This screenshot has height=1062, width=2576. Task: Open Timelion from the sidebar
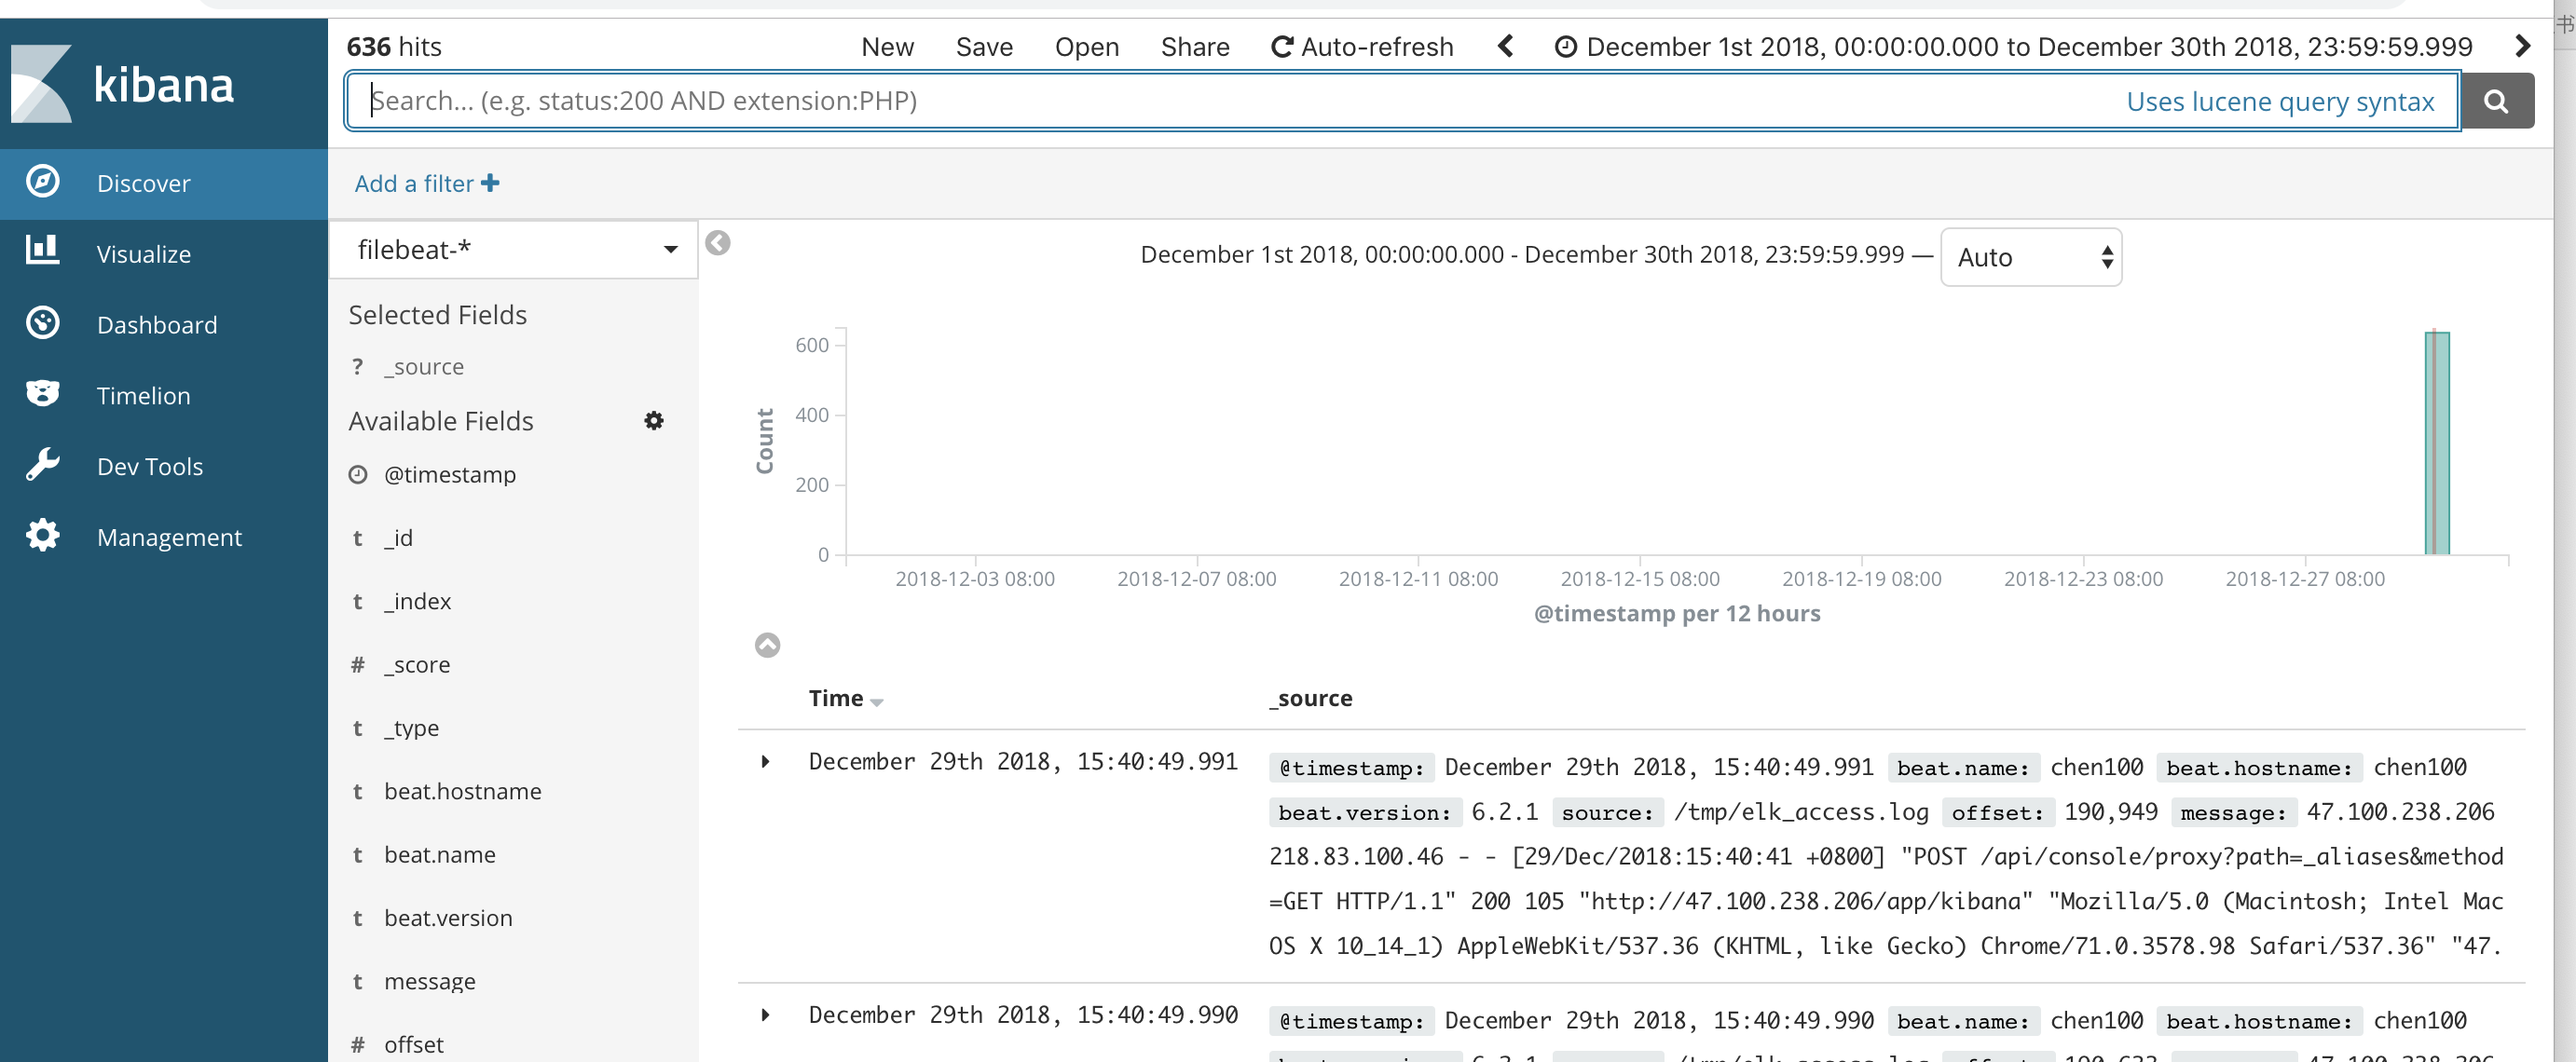(x=143, y=396)
